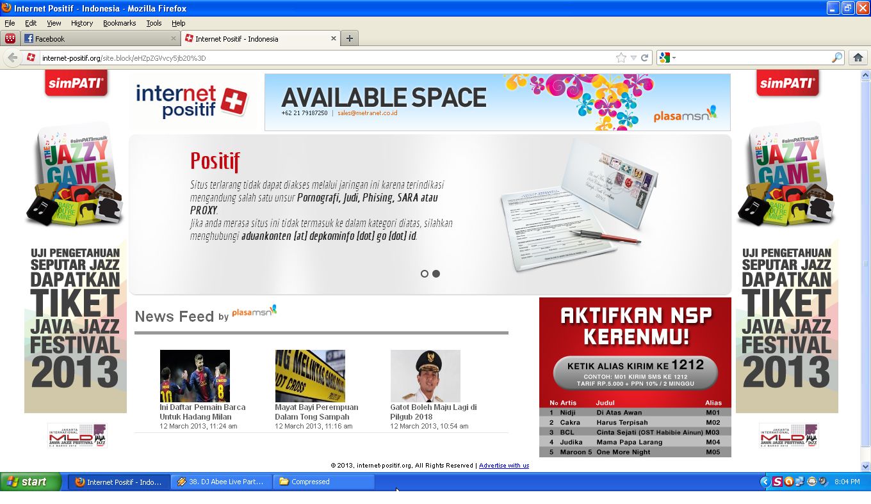Image resolution: width=871 pixels, height=504 pixels.
Task: Open the pinned red app tab
Action: (x=10, y=38)
